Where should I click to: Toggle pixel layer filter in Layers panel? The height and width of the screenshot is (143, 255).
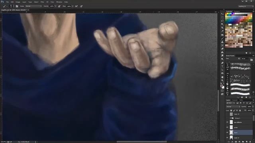[x=237, y=103]
